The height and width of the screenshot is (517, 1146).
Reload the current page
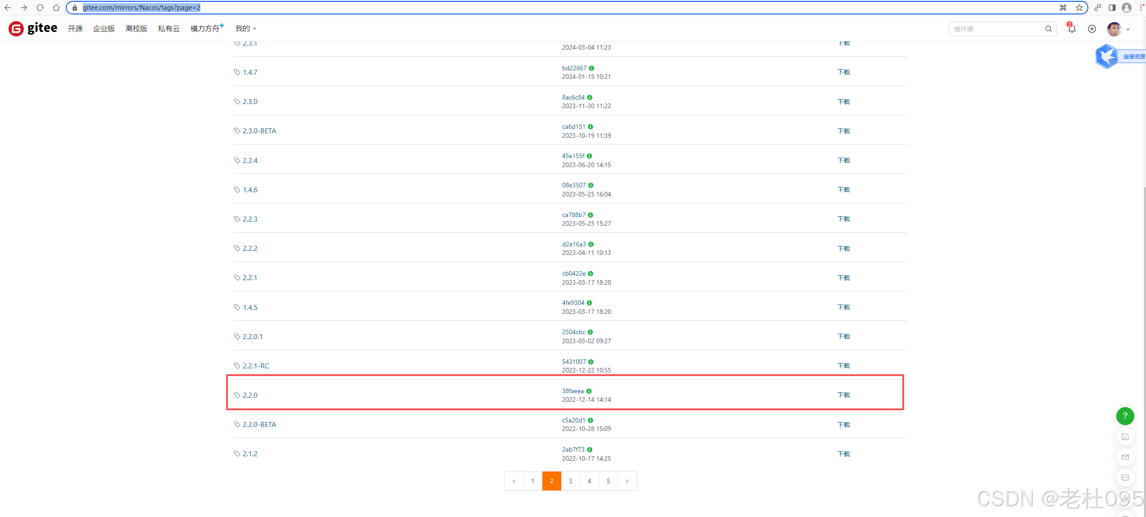[40, 8]
